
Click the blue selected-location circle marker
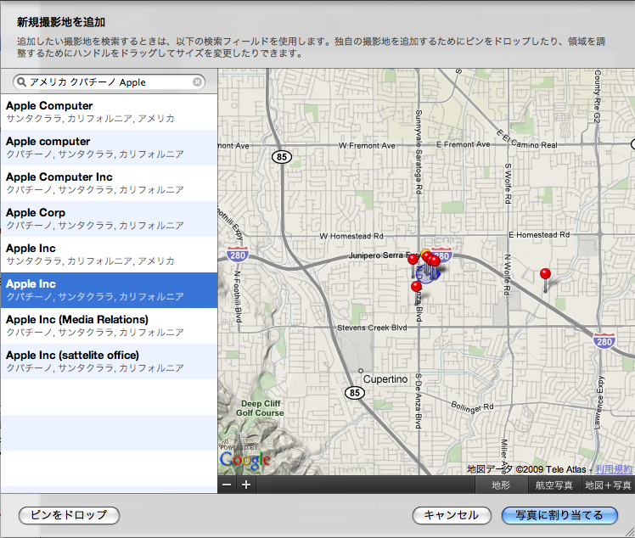click(425, 274)
